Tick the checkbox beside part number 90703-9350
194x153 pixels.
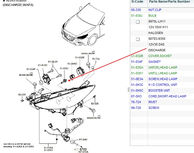pyautogui.click(x=138, y=39)
